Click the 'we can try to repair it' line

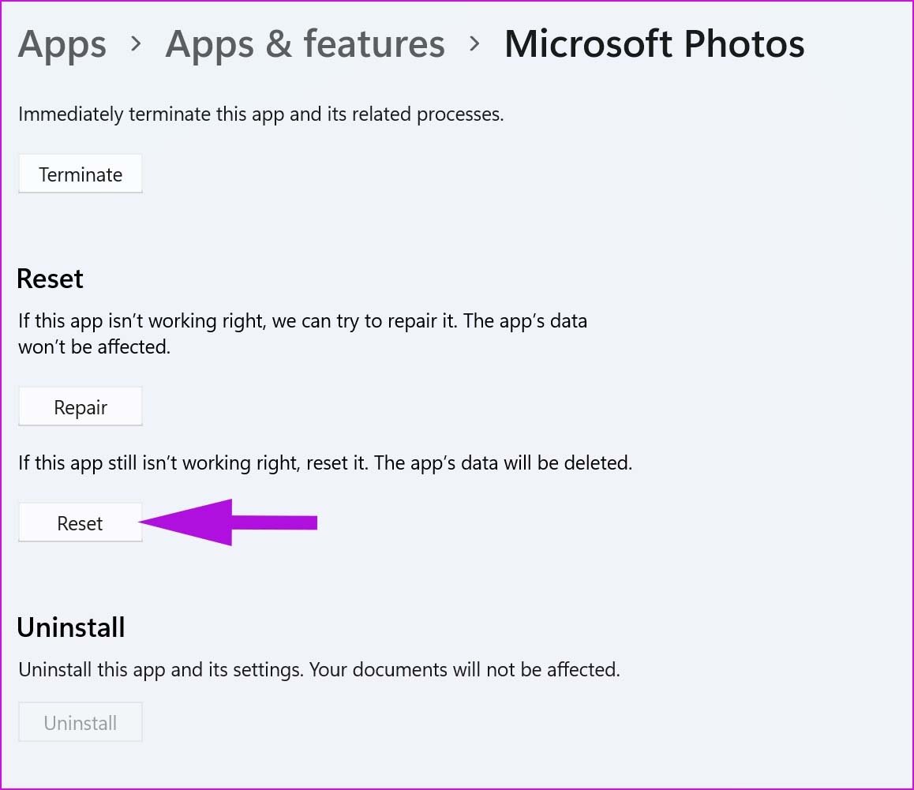tap(302, 321)
